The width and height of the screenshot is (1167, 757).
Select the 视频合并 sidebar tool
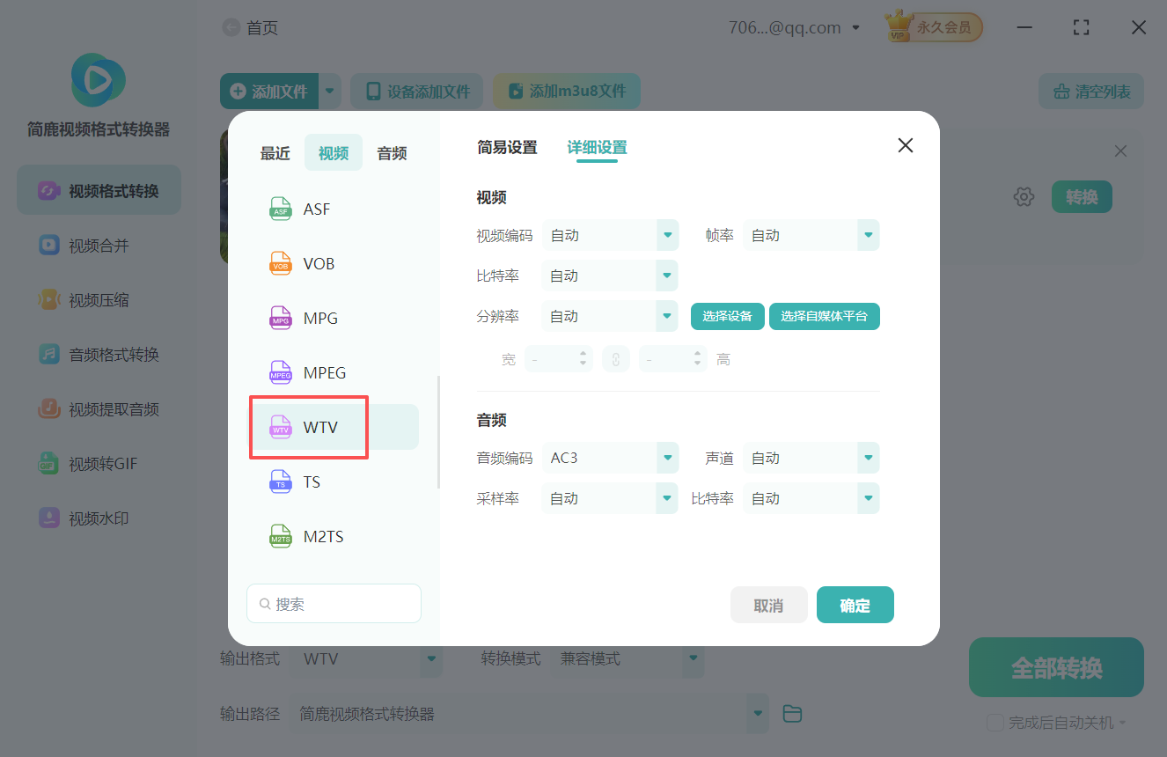(x=99, y=245)
